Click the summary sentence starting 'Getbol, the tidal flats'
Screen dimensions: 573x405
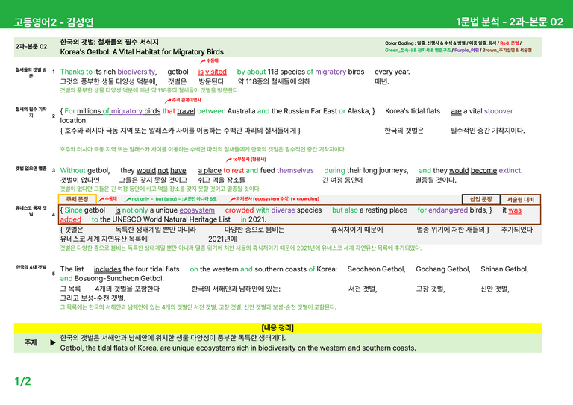[x=238, y=348]
